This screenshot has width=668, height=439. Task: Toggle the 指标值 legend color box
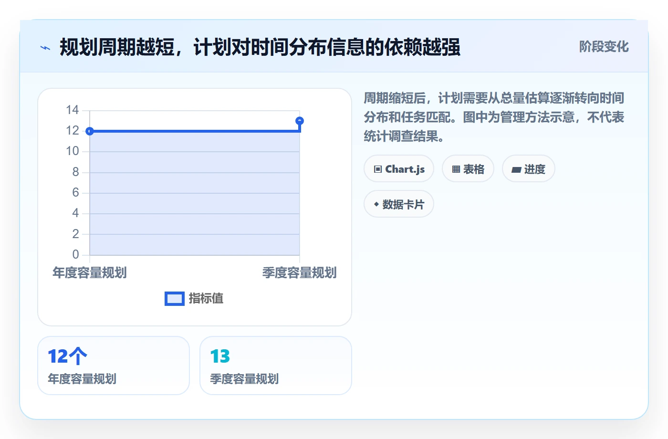click(175, 299)
